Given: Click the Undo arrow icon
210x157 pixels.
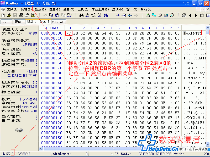Looking at the screenshot, I should pyautogui.click(x=45, y=15).
